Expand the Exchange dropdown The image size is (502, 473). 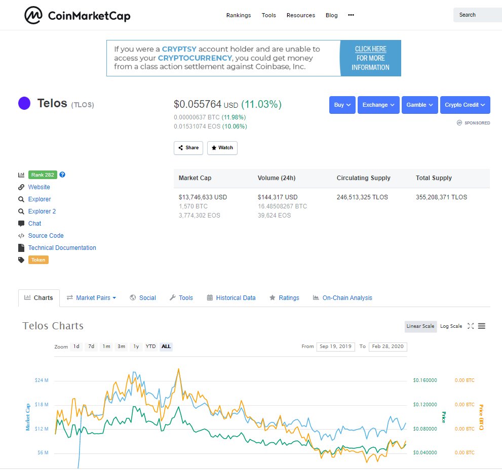pos(378,105)
